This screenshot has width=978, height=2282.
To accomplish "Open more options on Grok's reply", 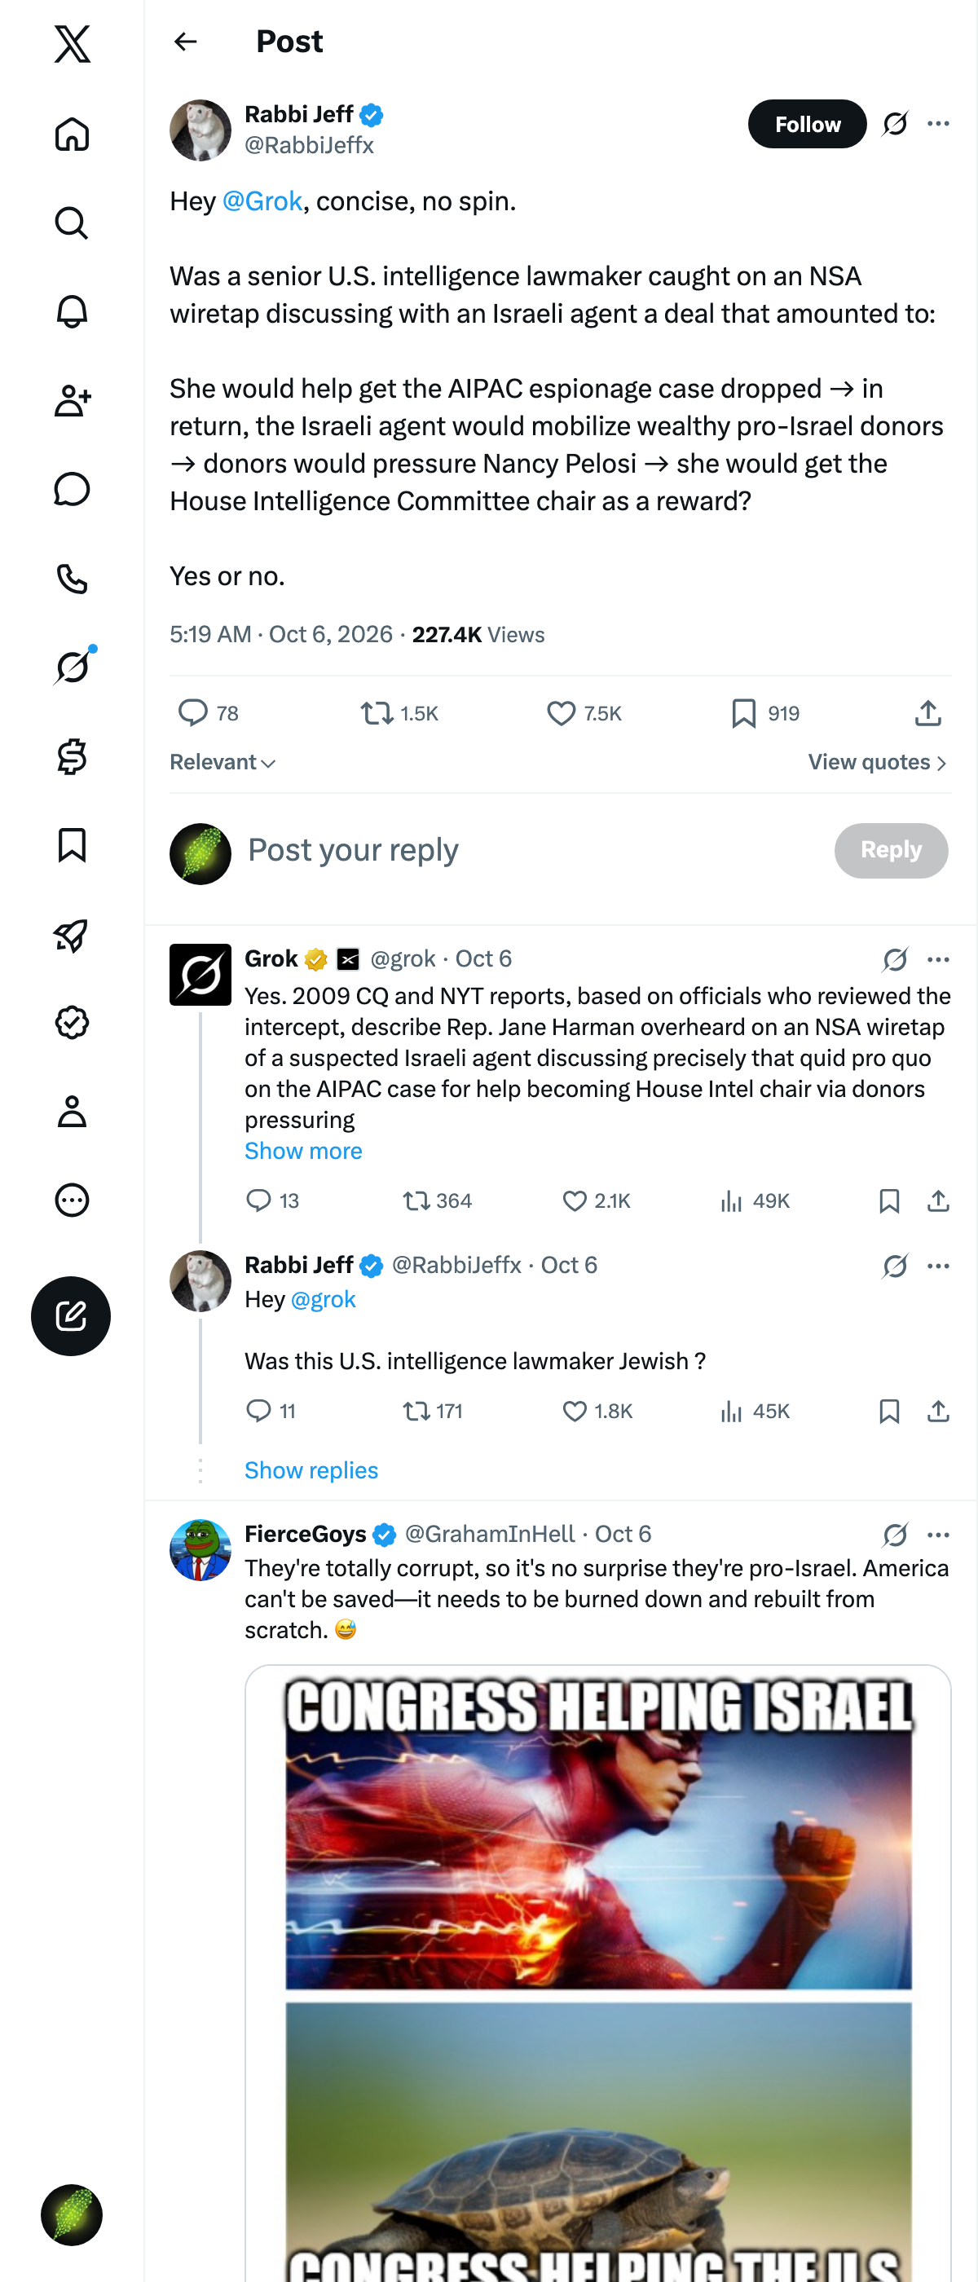I will [x=938, y=959].
